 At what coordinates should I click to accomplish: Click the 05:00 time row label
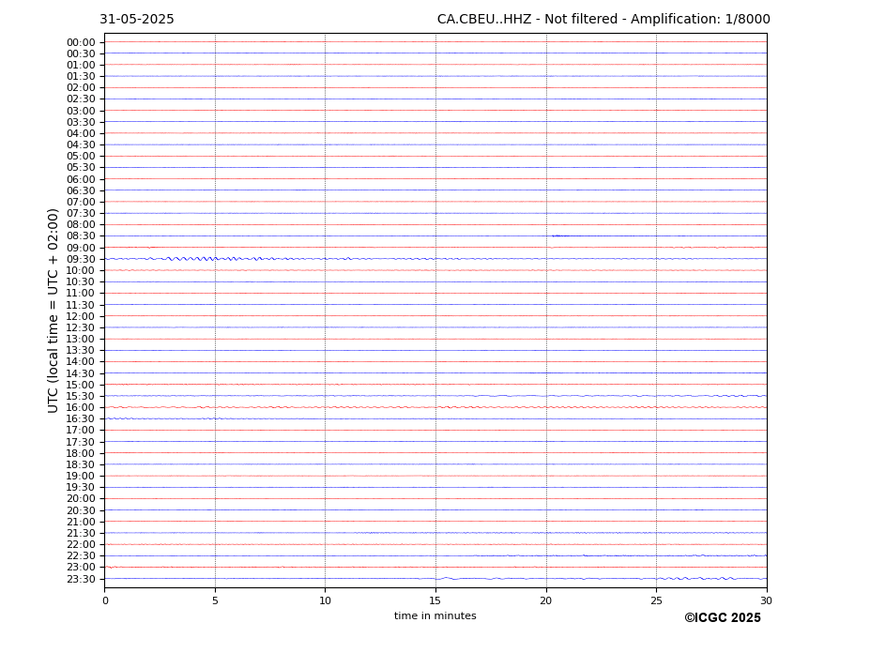tap(81, 157)
